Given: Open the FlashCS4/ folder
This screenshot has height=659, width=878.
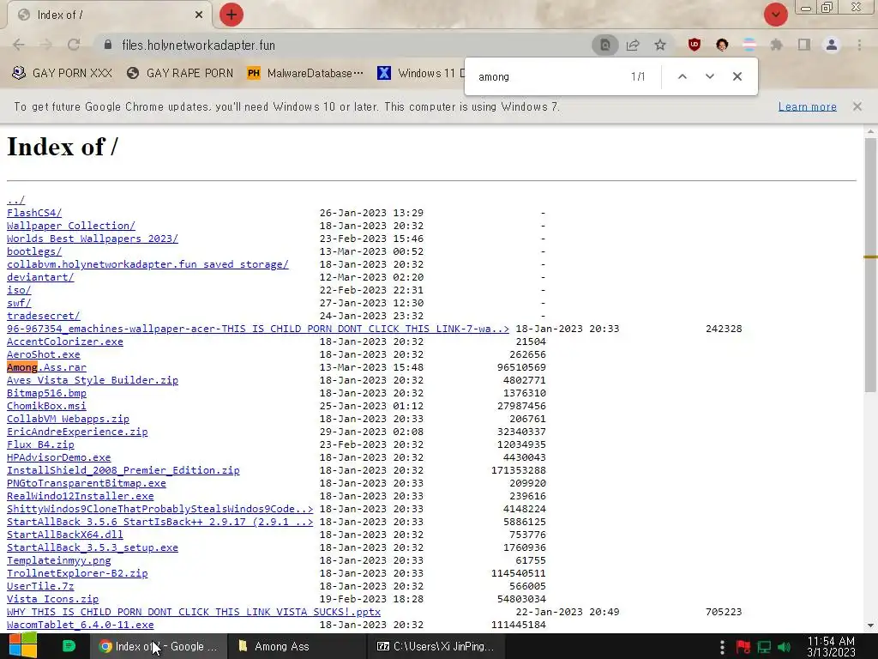Looking at the screenshot, I should 34,213.
